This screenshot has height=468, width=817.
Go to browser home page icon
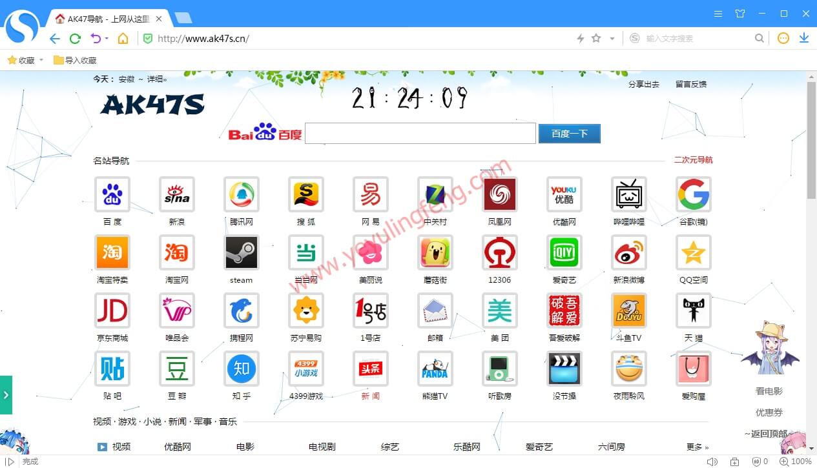point(123,39)
